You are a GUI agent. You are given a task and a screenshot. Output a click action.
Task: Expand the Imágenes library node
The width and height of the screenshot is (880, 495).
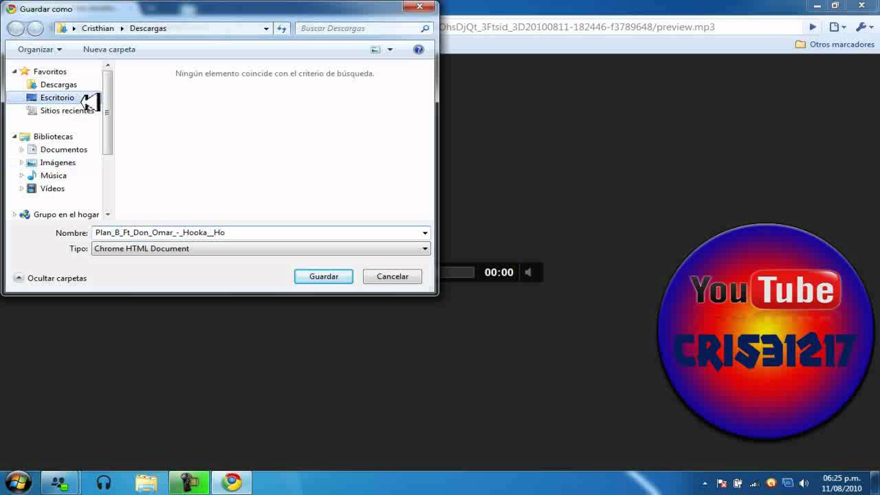21,162
